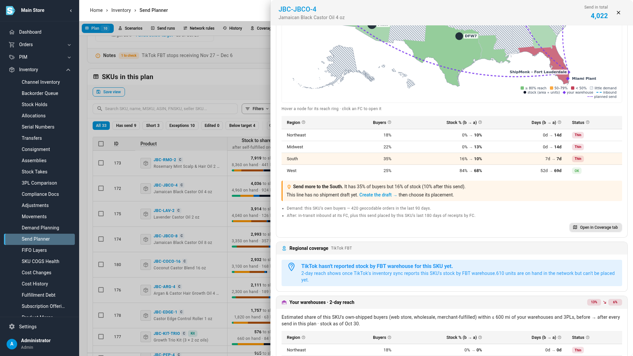Switch to the Network rules tab
Viewport: 633px width, 356px height.
click(x=199, y=28)
